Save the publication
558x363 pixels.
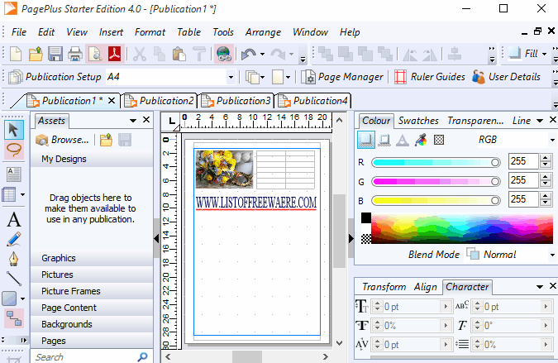[55, 54]
